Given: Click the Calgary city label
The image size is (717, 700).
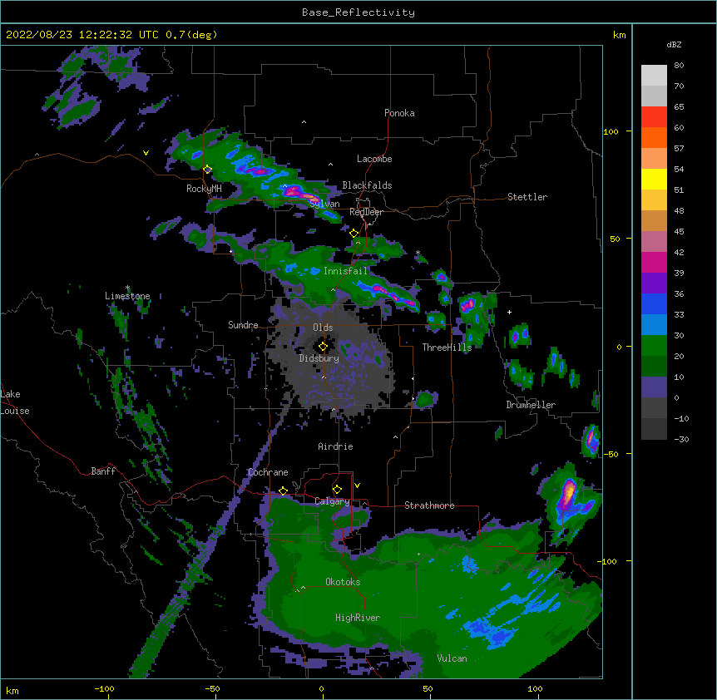Looking at the screenshot, I should pos(332,501).
